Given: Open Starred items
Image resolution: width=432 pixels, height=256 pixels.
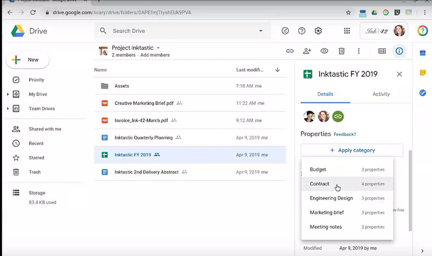Looking at the screenshot, I should (36, 158).
